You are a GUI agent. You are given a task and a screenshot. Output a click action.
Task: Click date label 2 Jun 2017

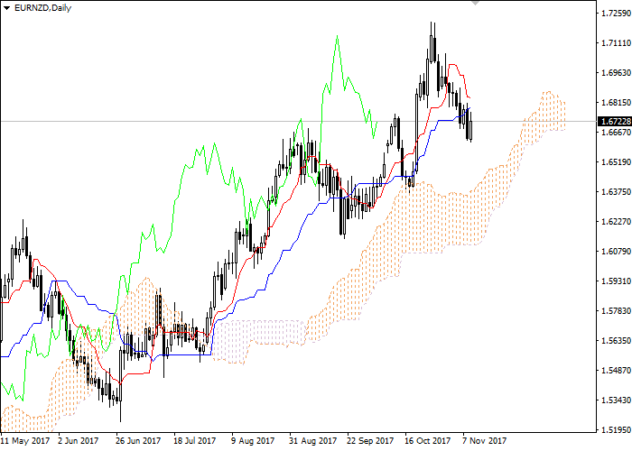point(79,441)
